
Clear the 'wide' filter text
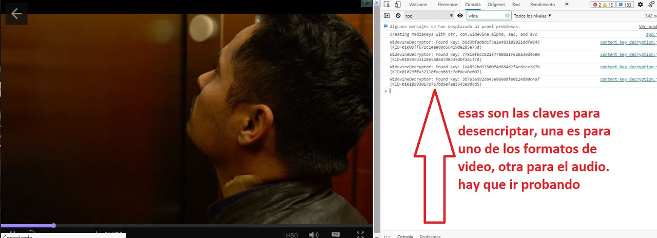[x=507, y=16]
